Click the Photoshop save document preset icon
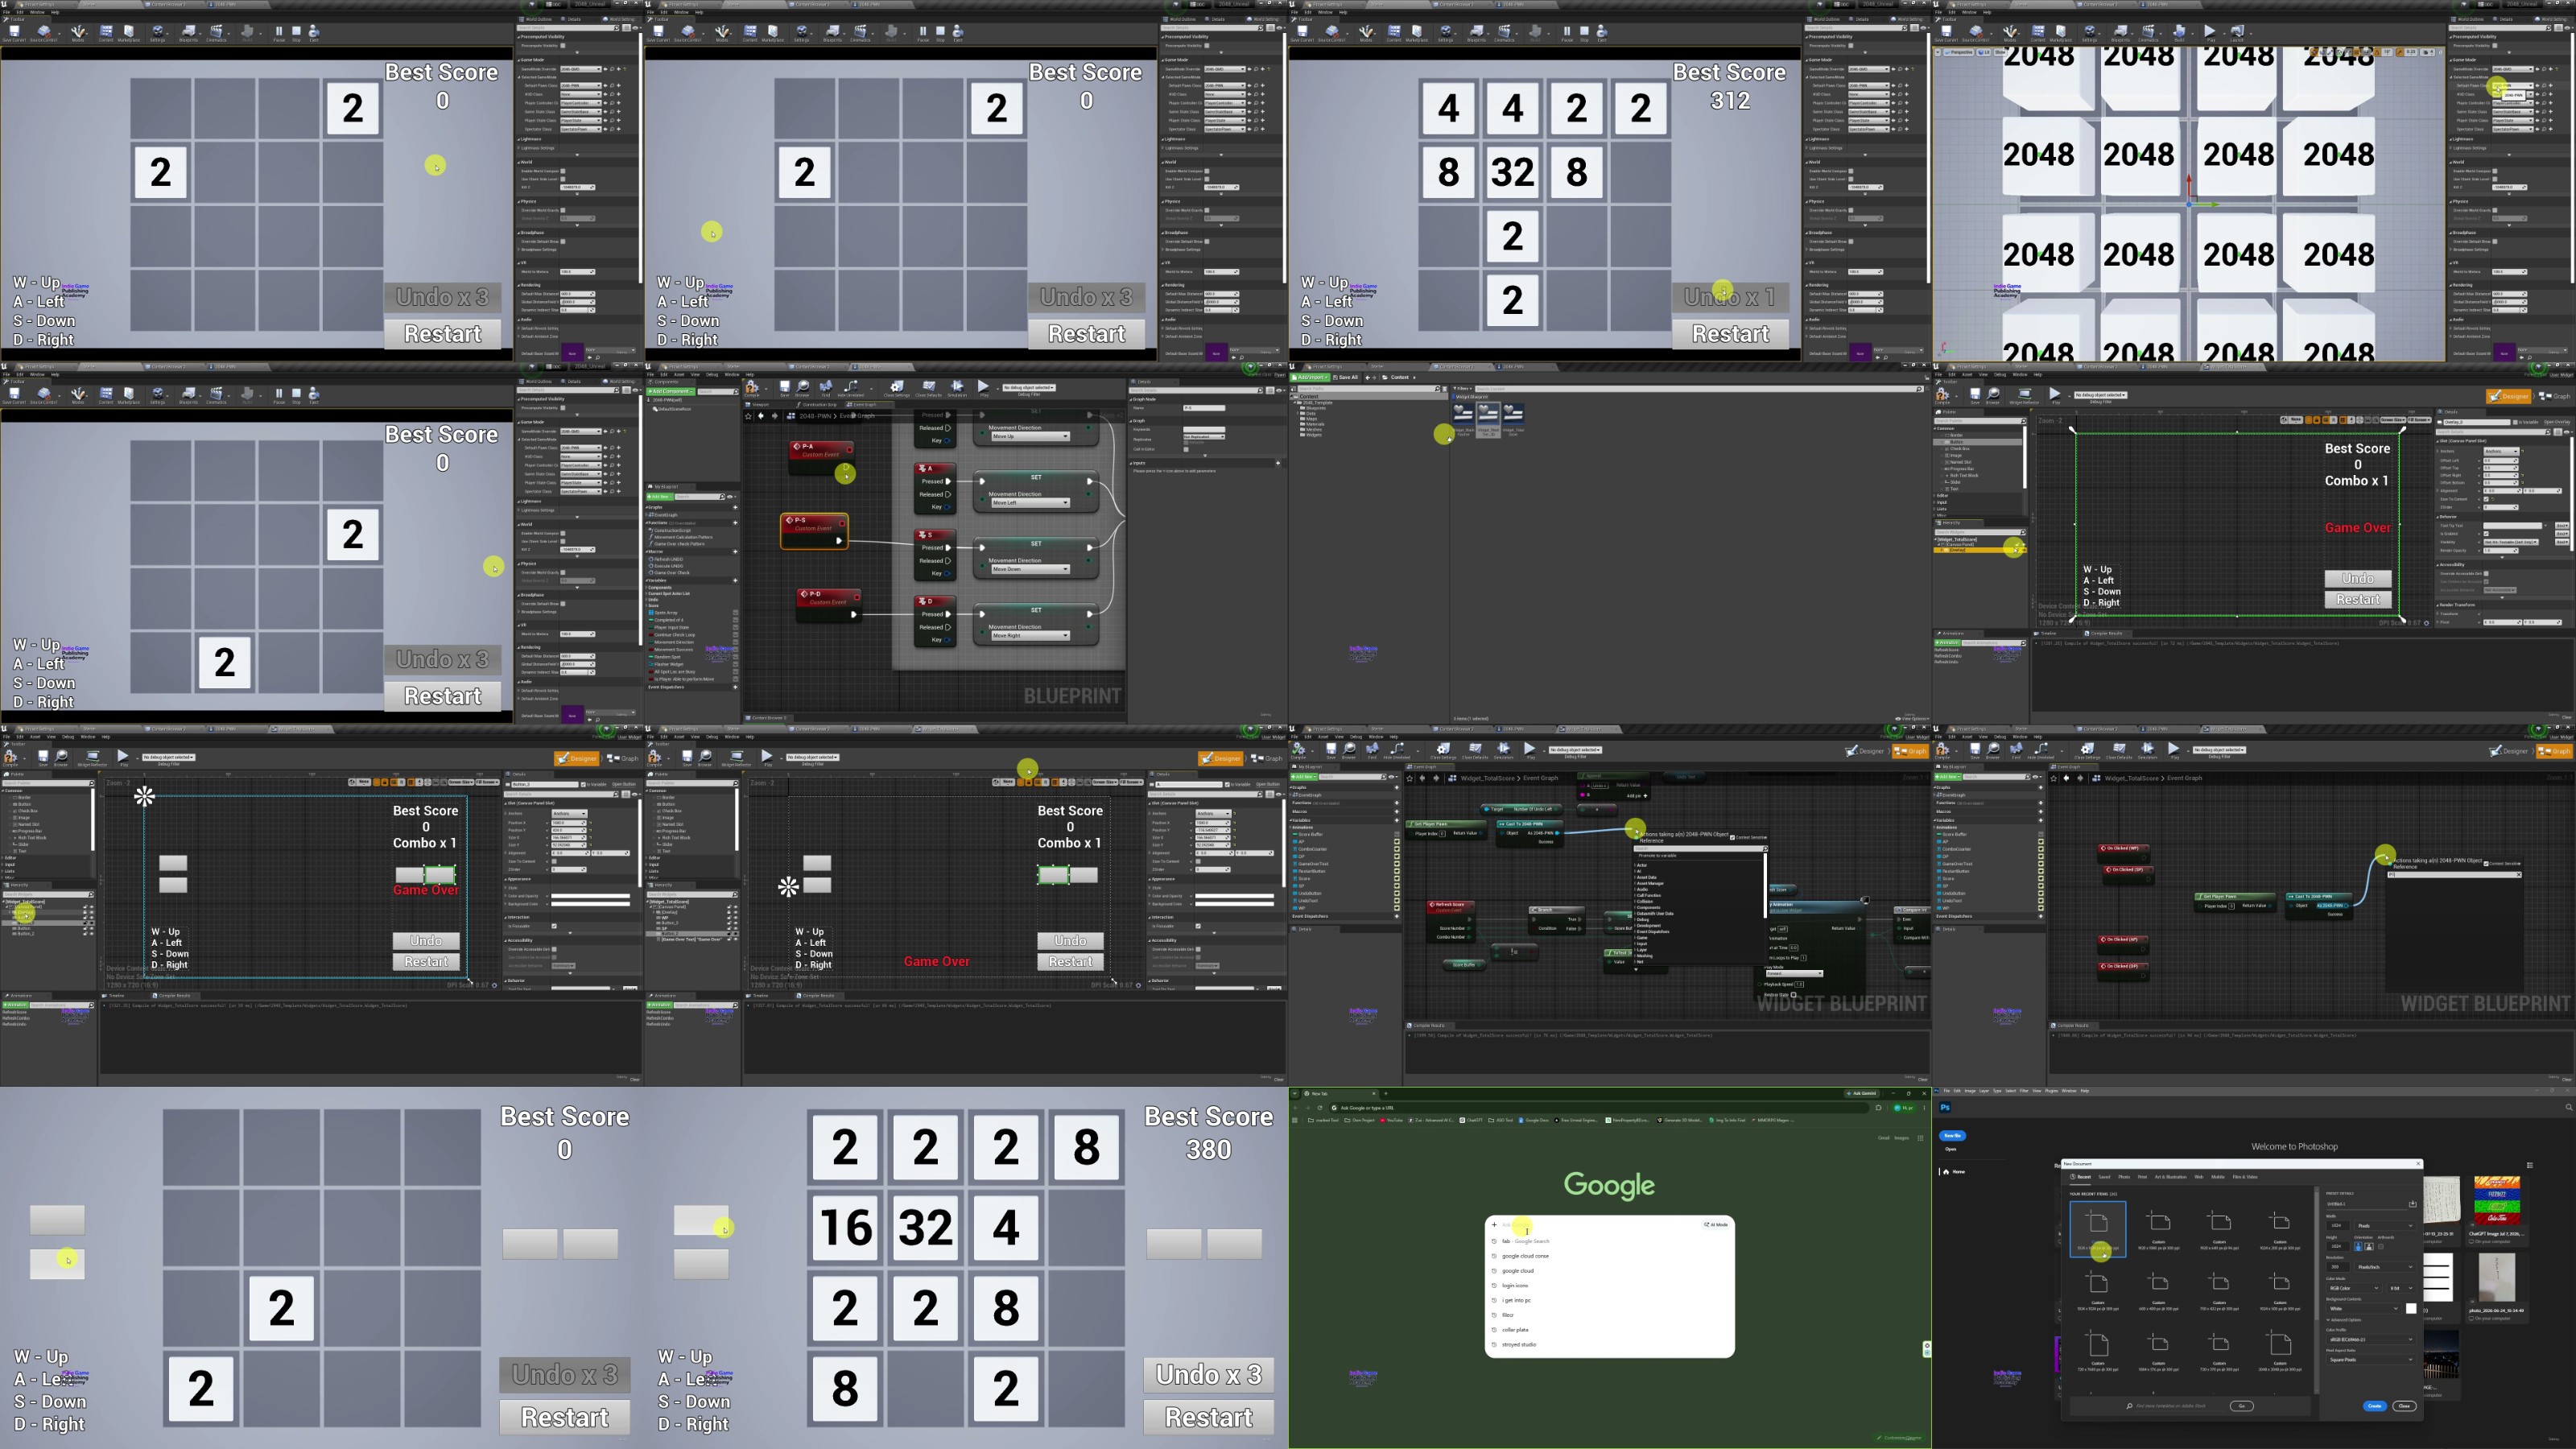 [x=2412, y=1203]
